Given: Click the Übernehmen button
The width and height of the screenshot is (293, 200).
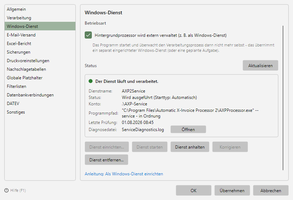Looking at the screenshot, I should click(232, 190).
